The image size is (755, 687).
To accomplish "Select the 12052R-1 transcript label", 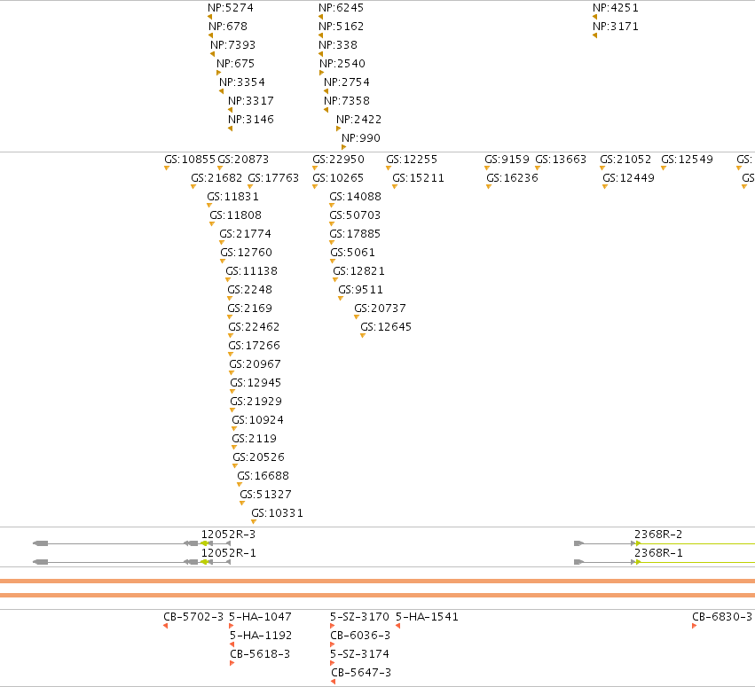I will tap(228, 553).
